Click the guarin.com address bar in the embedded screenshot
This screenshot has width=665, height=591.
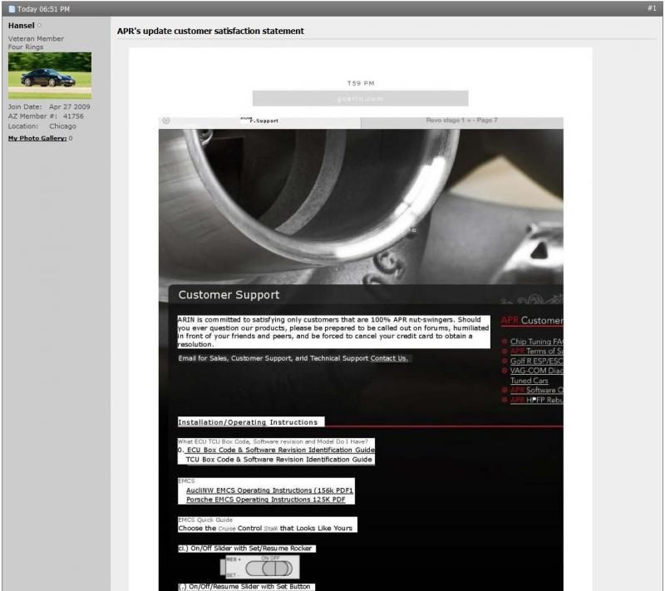[x=361, y=98]
